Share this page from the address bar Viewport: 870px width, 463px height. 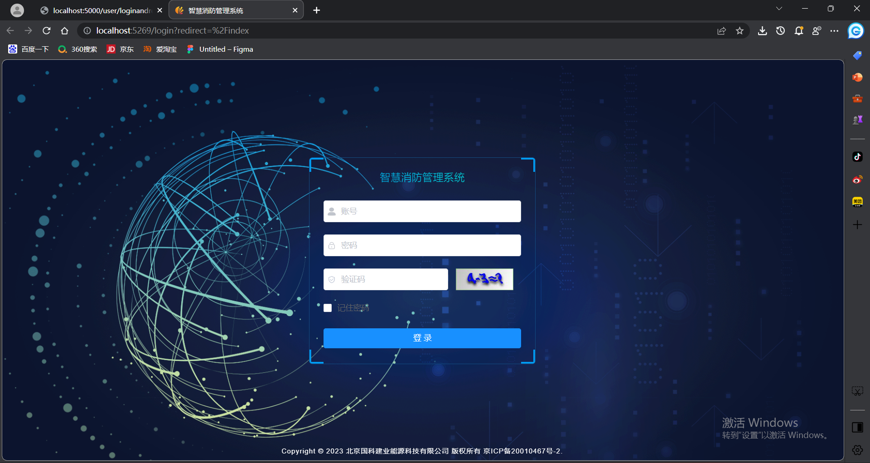coord(721,30)
